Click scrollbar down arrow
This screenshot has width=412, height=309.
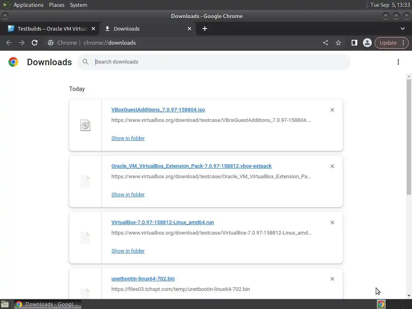[x=409, y=296]
